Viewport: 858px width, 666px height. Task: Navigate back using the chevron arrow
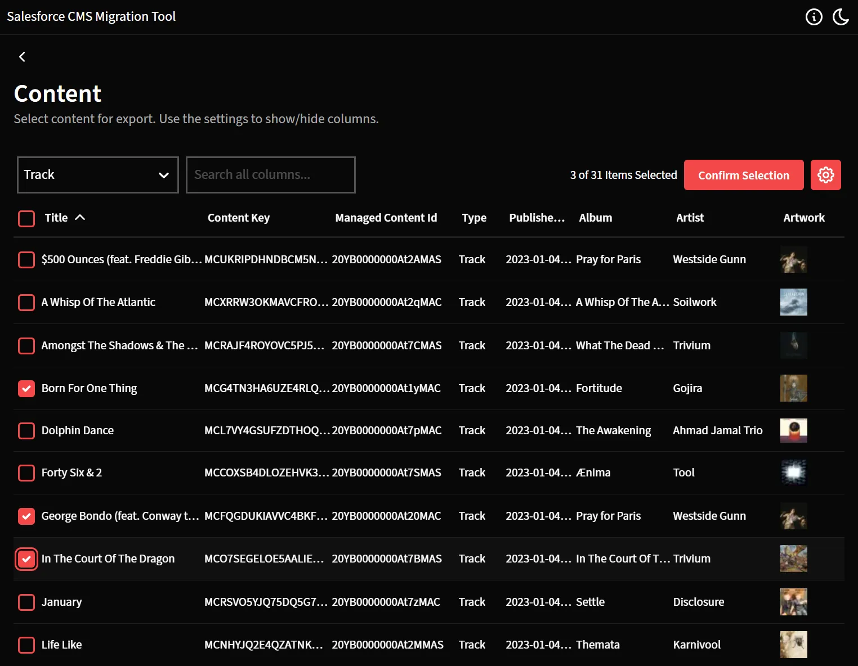pos(22,57)
